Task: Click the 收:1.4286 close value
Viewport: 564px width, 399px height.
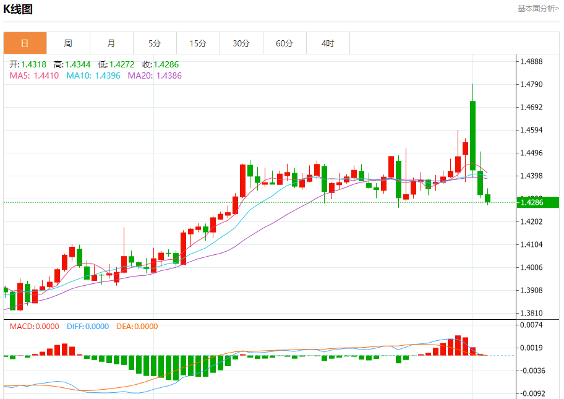Action: pyautogui.click(x=160, y=64)
